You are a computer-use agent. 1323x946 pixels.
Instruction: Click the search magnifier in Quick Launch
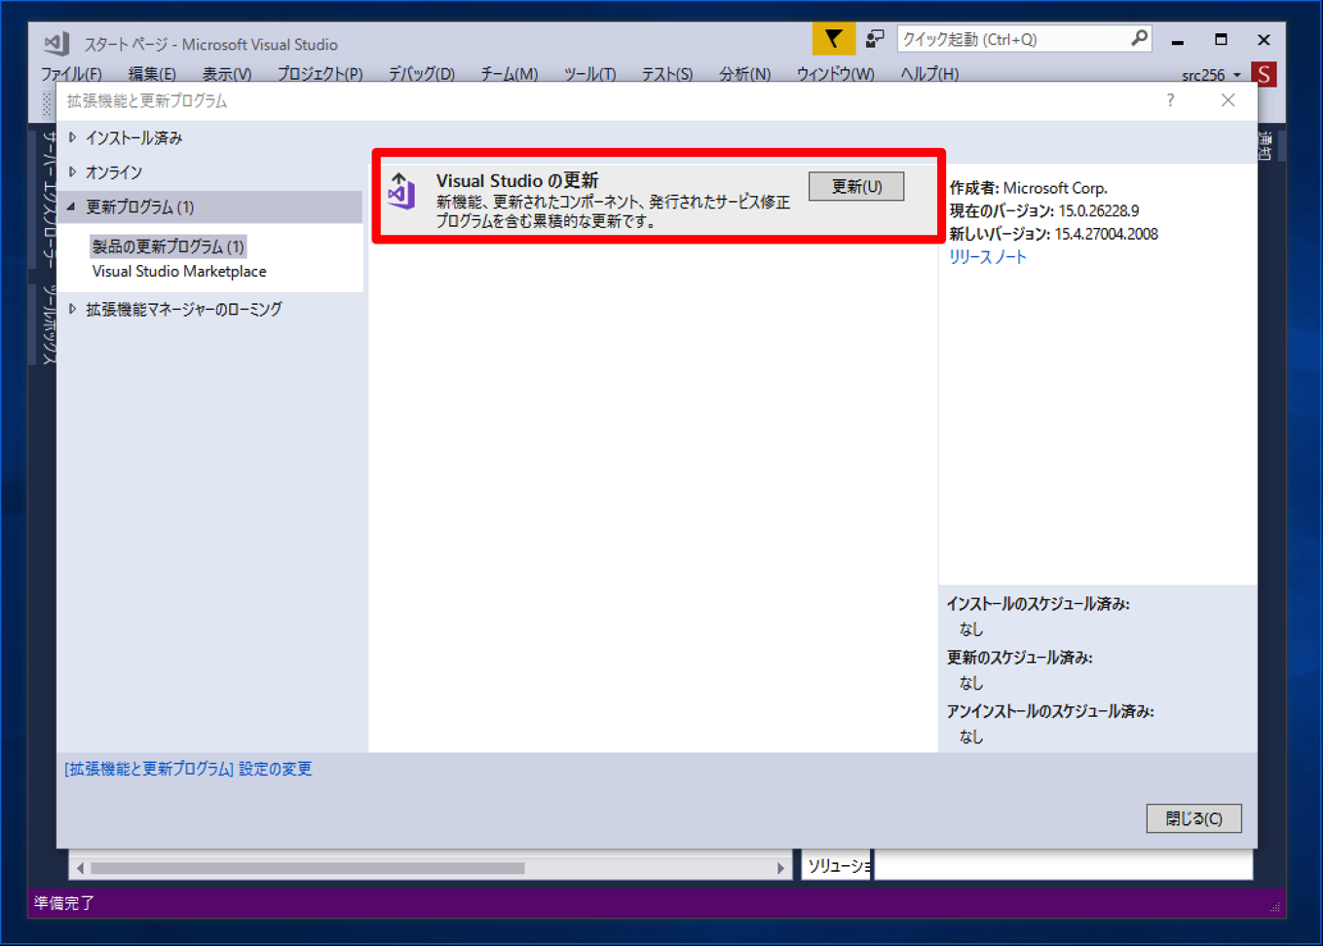click(x=1139, y=39)
